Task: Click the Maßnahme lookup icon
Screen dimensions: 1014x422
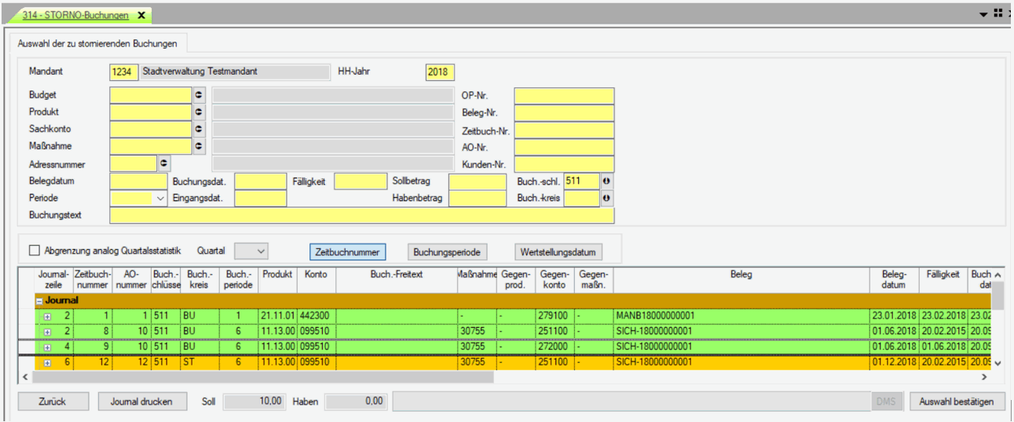Action: (x=199, y=146)
